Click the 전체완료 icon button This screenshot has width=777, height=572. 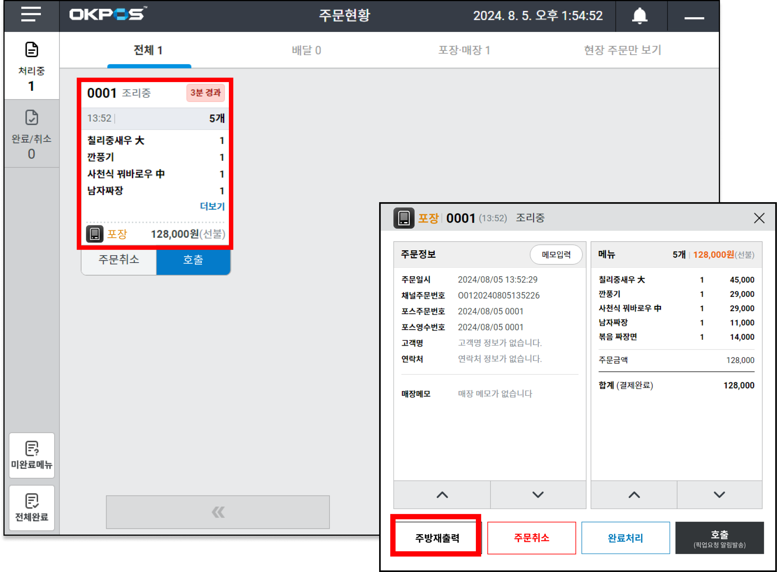[x=32, y=507]
